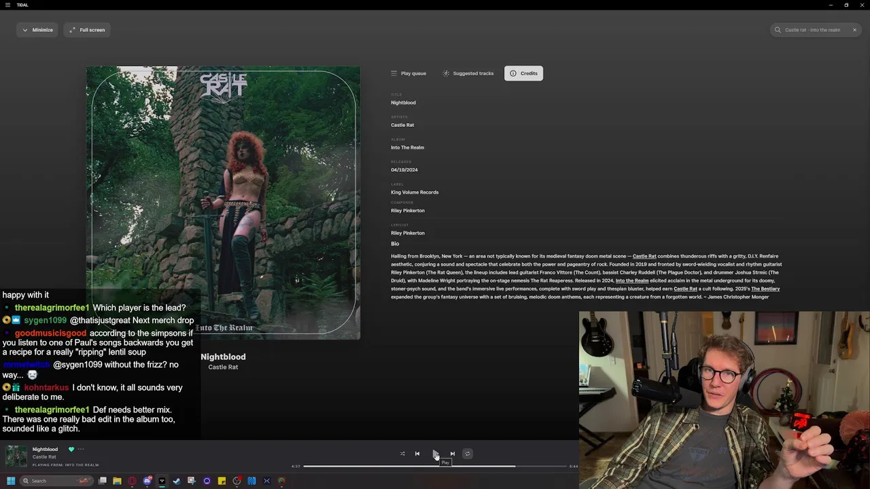Seek on the track progress bar
Image resolution: width=870 pixels, height=489 pixels.
click(435, 467)
